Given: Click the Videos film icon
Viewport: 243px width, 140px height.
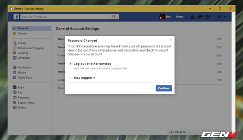Looking at the screenshot, I should pos(15,107).
